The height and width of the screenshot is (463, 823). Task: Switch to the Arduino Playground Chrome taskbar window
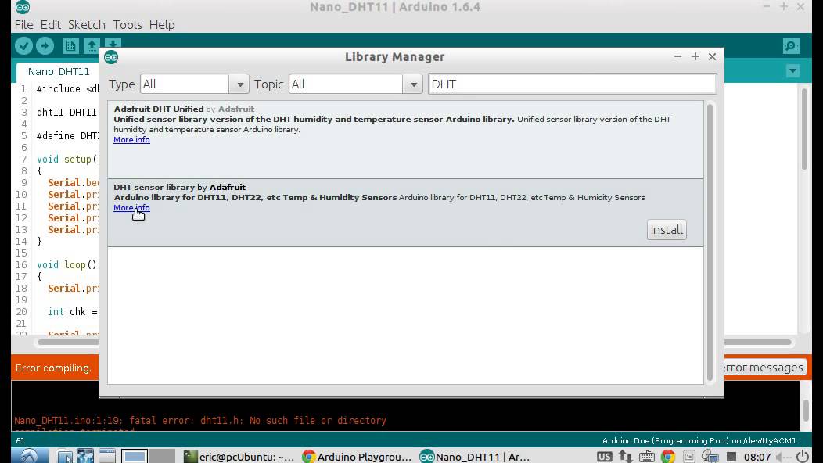357,457
